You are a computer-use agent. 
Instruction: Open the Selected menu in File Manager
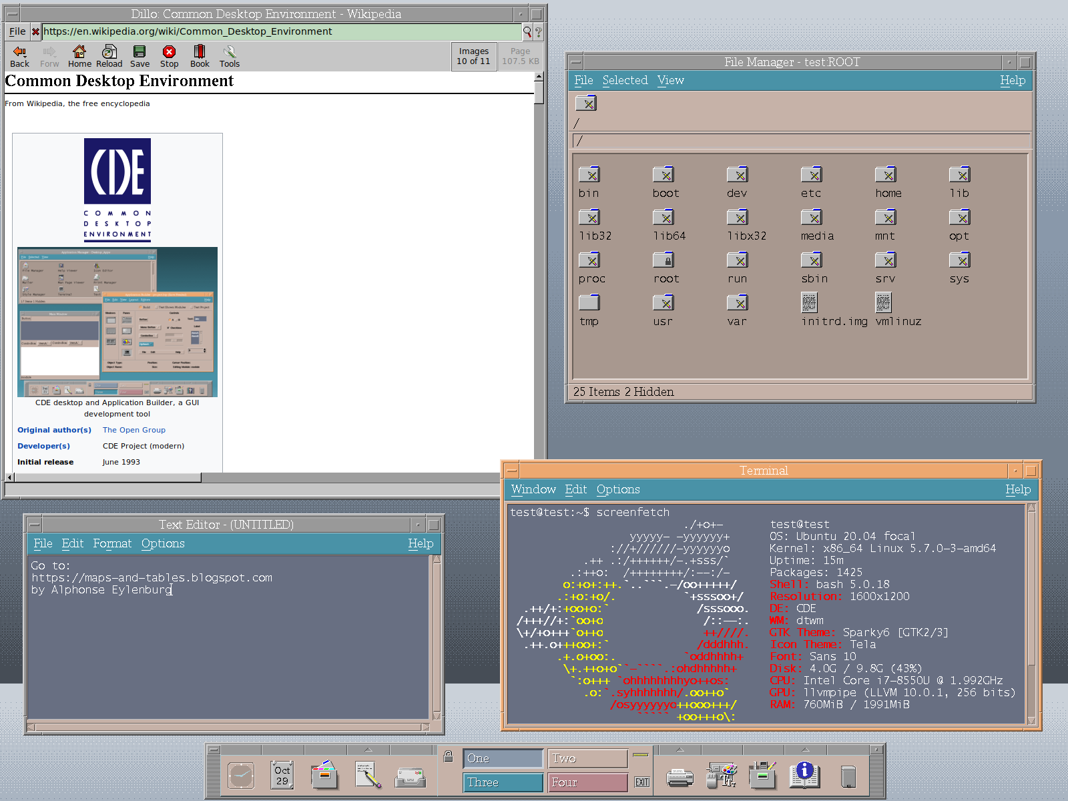pos(625,80)
